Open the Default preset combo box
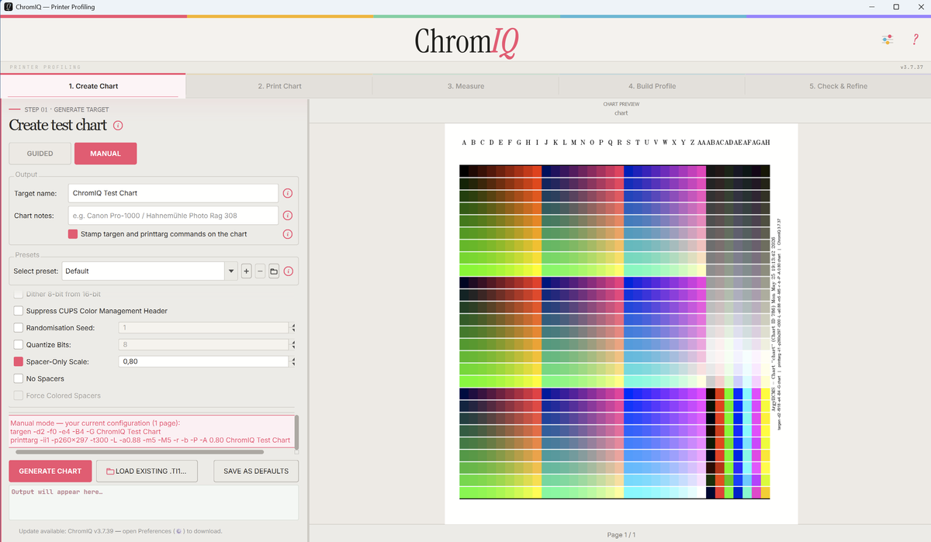The height and width of the screenshot is (542, 931). (x=149, y=271)
